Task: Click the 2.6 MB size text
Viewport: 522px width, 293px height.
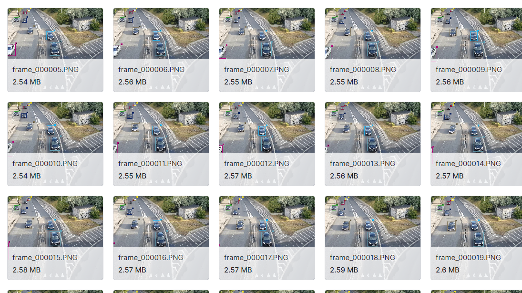Action: (448, 270)
